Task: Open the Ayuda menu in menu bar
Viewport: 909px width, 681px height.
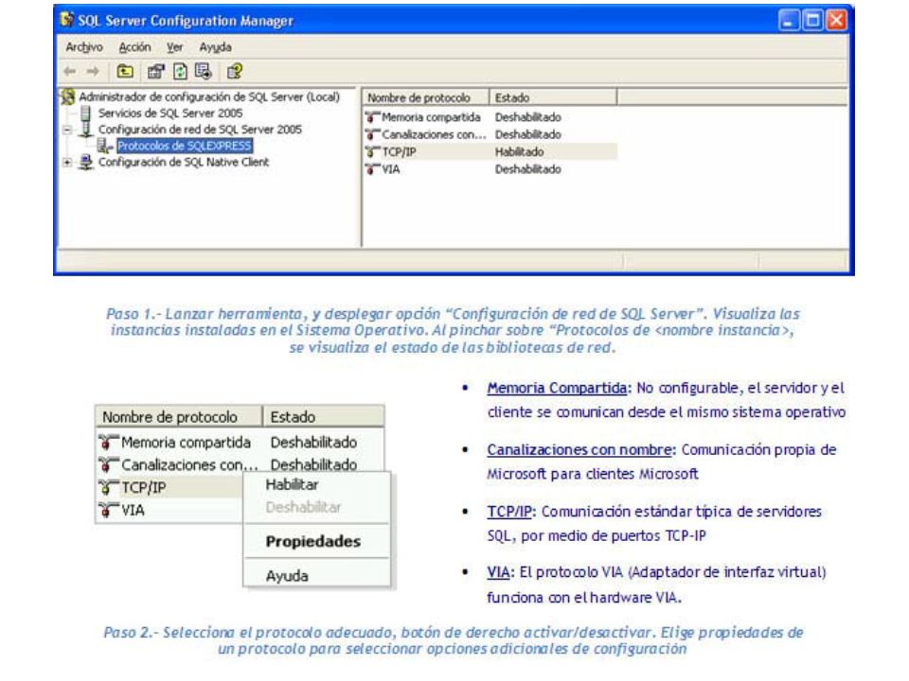Action: coord(215,47)
